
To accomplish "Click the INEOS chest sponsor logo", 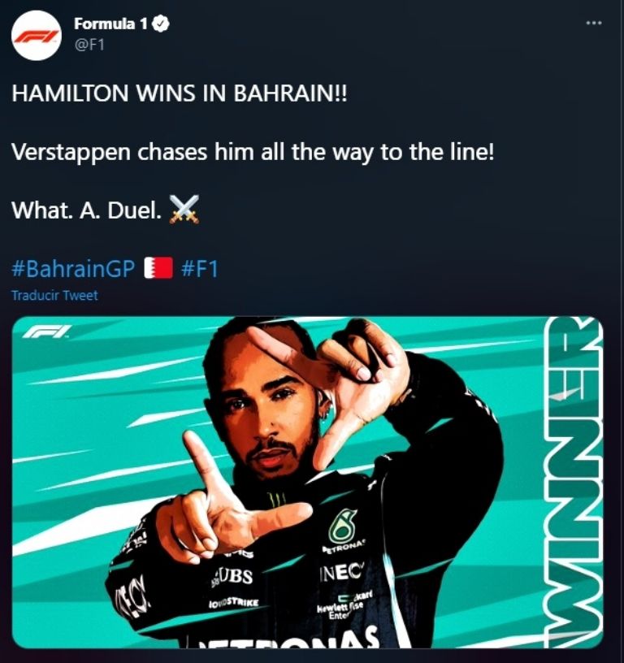I will 341,573.
